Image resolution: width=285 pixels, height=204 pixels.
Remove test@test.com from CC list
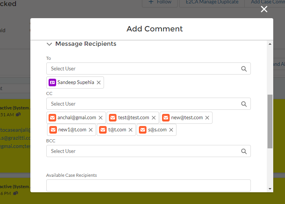pos(154,118)
